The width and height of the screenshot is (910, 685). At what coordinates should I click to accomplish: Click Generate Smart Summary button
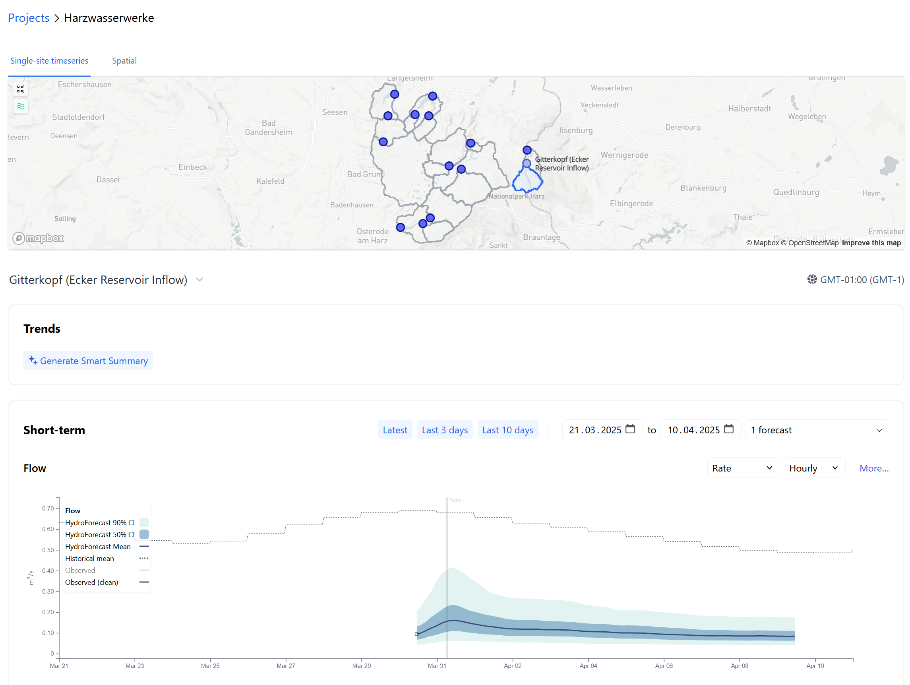[x=88, y=361]
